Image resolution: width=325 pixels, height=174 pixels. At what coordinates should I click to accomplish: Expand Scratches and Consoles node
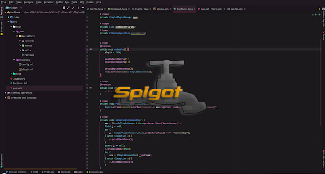point(5,98)
